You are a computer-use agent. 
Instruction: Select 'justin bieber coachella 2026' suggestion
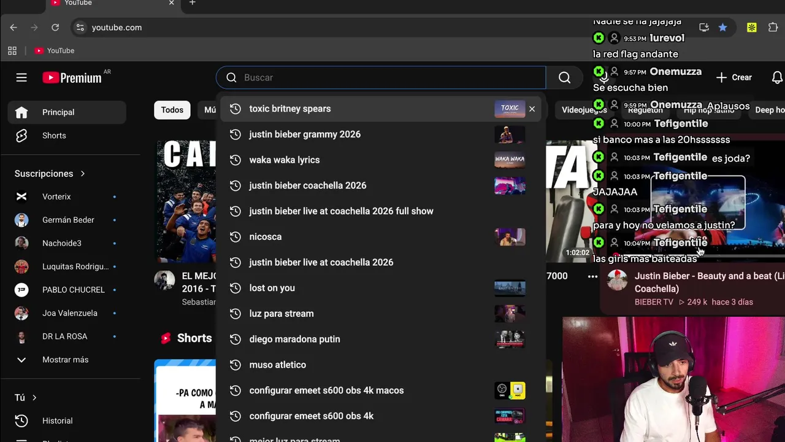[x=381, y=185]
